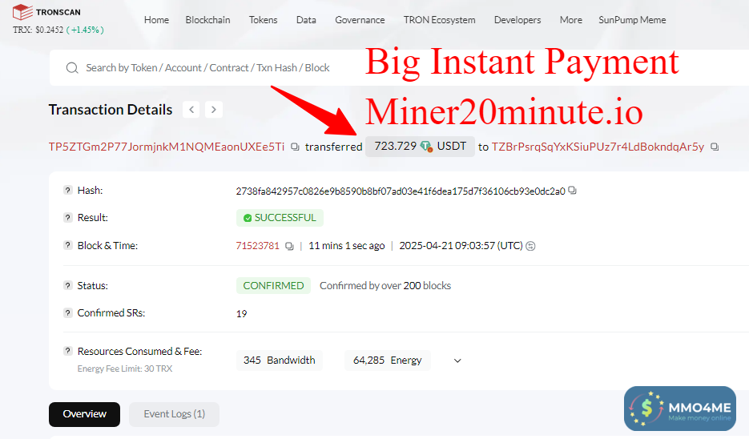This screenshot has width=749, height=439.
Task: Switch time zone icon beside UTC time
Action: click(x=530, y=246)
